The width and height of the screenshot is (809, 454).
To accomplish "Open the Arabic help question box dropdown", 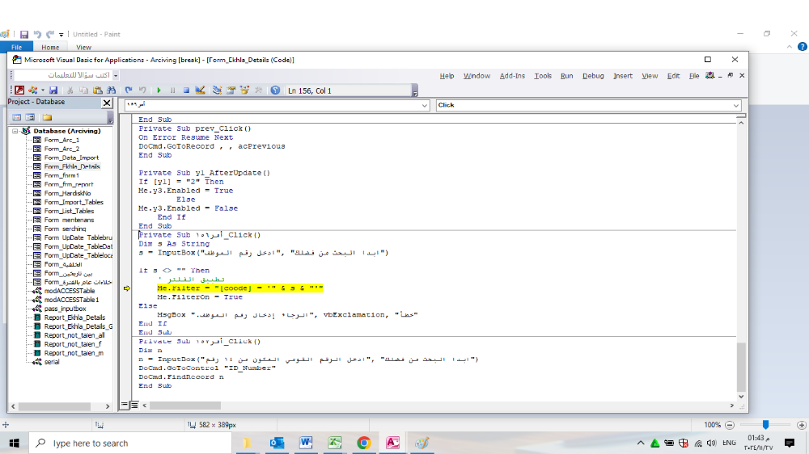I will point(116,75).
